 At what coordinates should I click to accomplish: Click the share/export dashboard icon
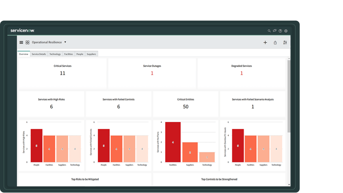point(275,42)
